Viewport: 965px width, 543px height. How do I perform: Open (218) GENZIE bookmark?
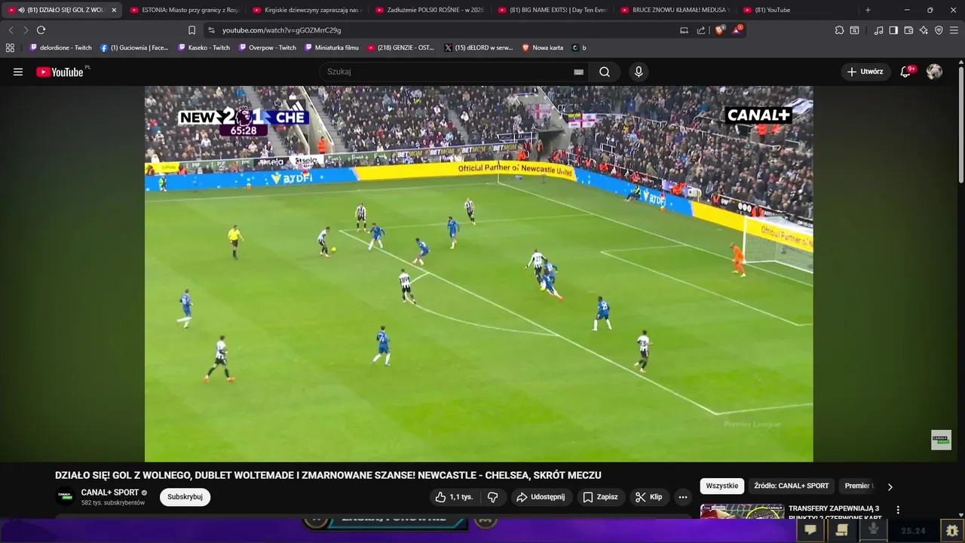pyautogui.click(x=401, y=48)
